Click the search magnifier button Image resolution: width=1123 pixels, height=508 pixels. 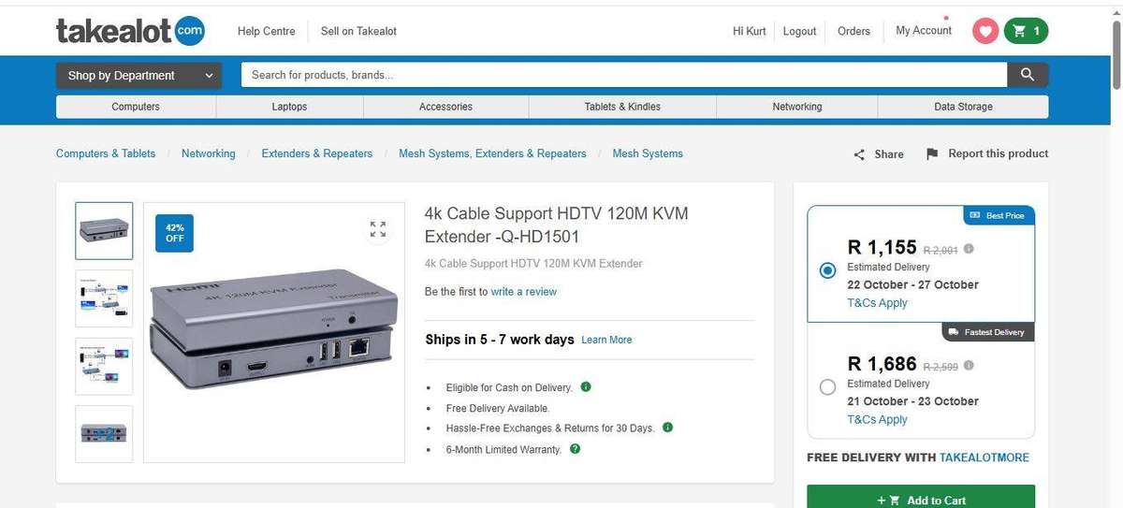pyautogui.click(x=1028, y=75)
